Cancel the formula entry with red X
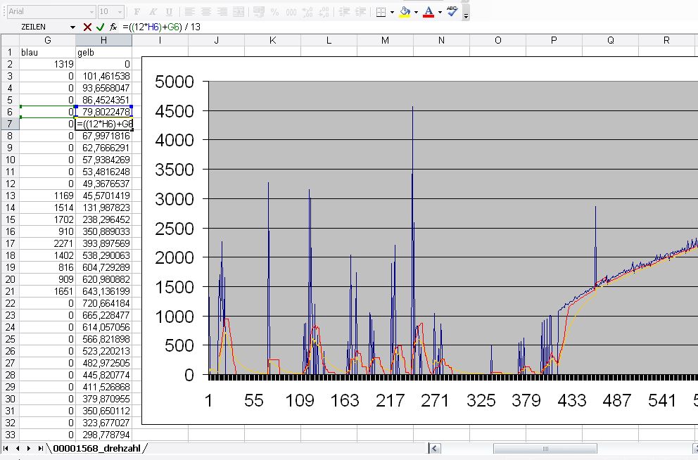698x460 pixels. pos(87,27)
